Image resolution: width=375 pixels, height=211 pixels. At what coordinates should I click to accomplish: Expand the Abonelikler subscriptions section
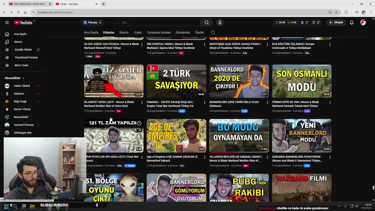tap(15, 78)
